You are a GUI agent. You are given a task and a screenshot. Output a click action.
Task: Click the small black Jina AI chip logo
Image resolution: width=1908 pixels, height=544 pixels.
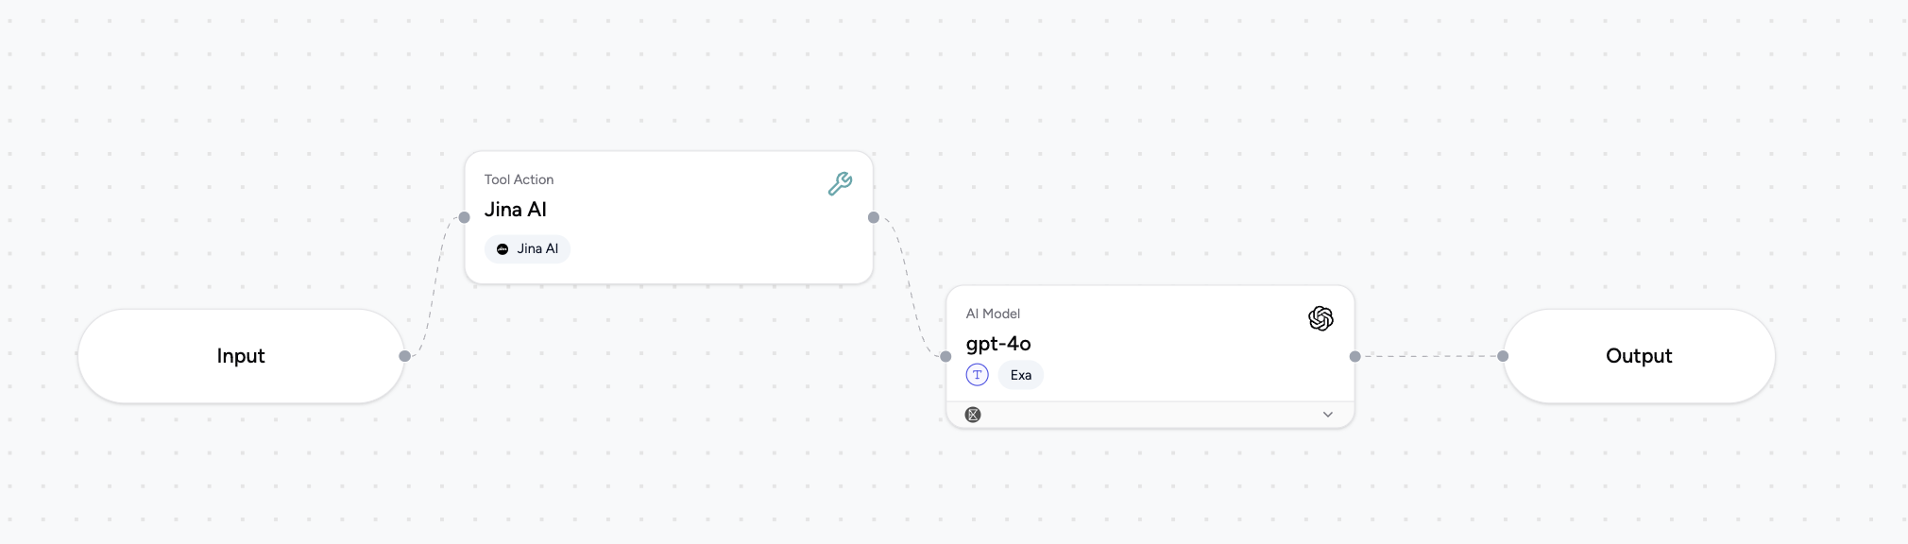[503, 249]
